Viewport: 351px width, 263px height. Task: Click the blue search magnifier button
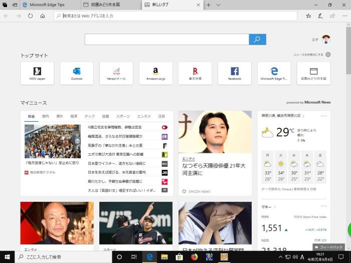click(257, 40)
